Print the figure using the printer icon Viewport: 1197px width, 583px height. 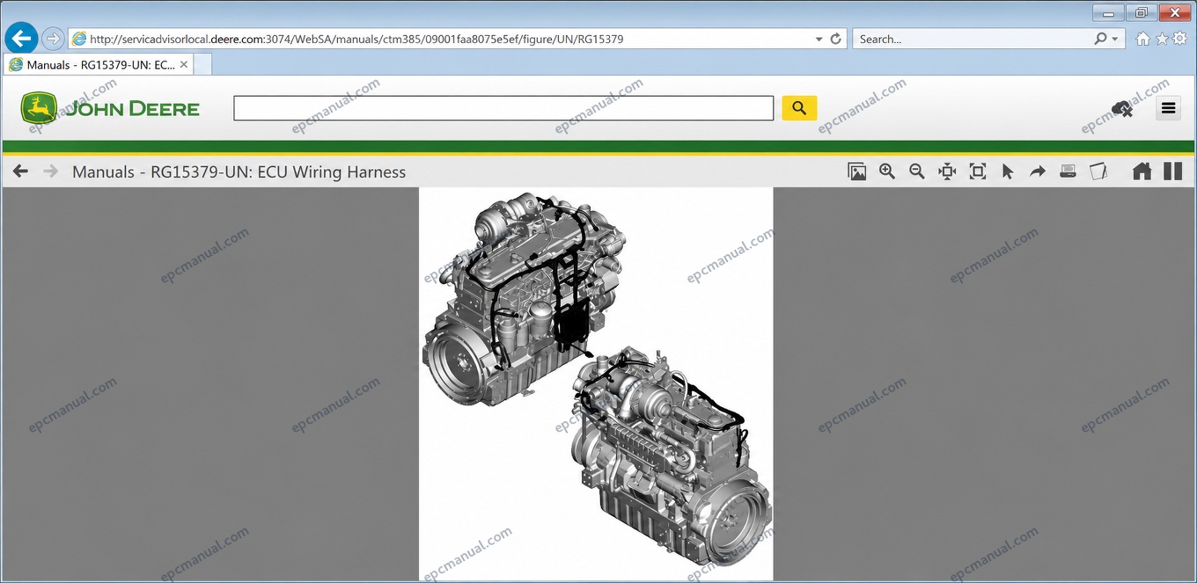coord(1068,171)
